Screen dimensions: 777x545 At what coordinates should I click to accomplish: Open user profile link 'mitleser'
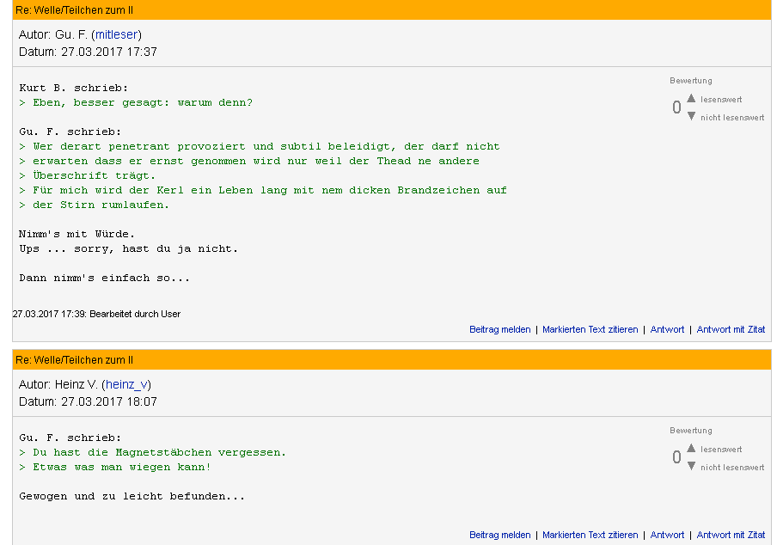point(116,34)
